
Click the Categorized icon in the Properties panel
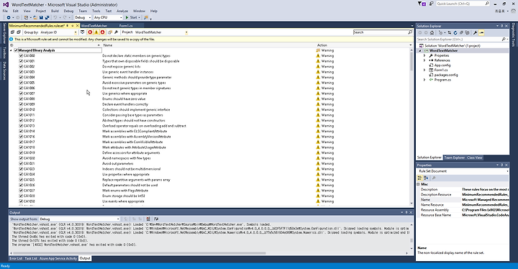(x=420, y=178)
